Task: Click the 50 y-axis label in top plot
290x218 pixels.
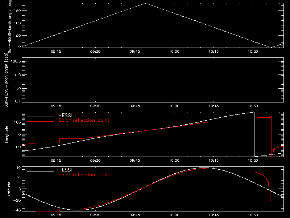Action: 18,35
